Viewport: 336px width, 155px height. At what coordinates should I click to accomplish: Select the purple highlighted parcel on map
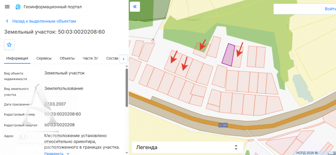[x=228, y=55]
